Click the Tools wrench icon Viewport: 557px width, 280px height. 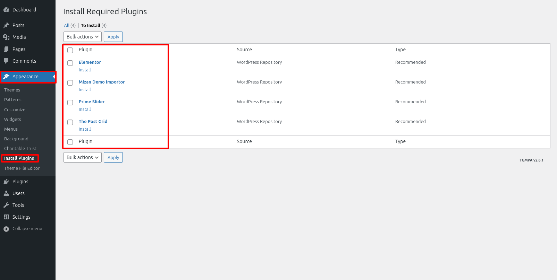point(6,205)
